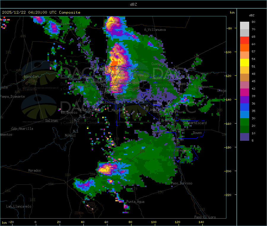Click the Lag.Llancanelo map label
The width and height of the screenshot is (267, 226).
click(19, 206)
